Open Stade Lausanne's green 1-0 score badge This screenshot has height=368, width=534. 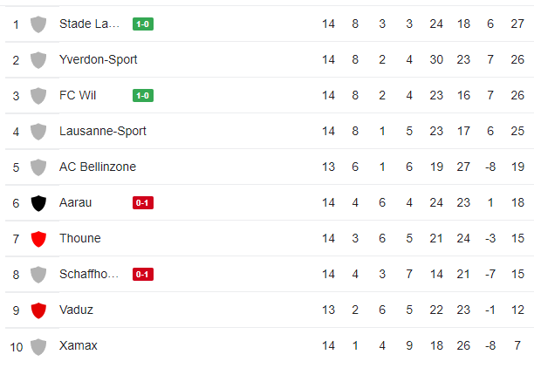pyautogui.click(x=142, y=24)
